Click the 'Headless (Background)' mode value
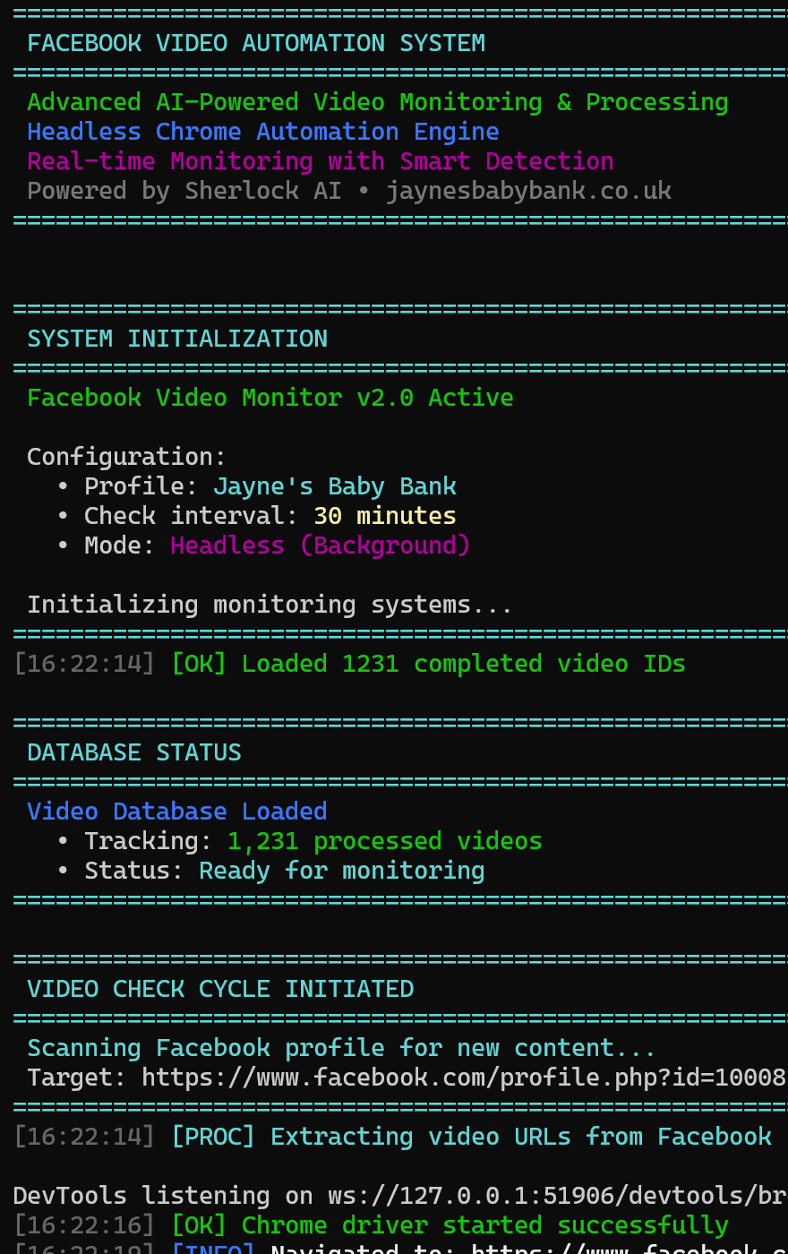 coord(321,545)
